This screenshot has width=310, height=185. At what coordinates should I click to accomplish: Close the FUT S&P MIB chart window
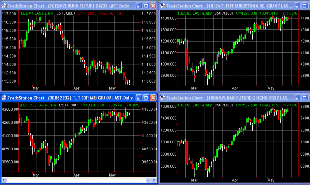pos(153,98)
